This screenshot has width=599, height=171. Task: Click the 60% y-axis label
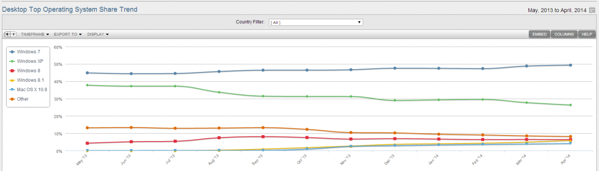click(x=58, y=47)
